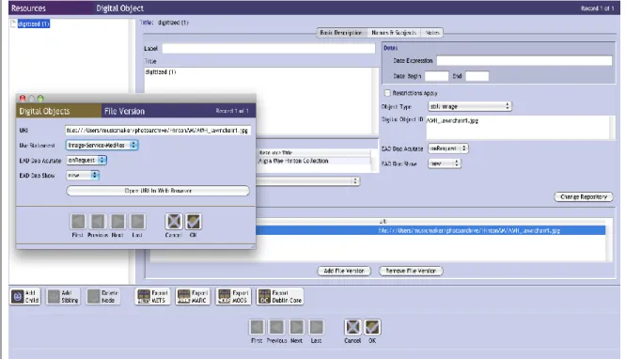The height and width of the screenshot is (359, 626).
Task: Open Use Statement dropdown in File Version
Action: (x=102, y=145)
